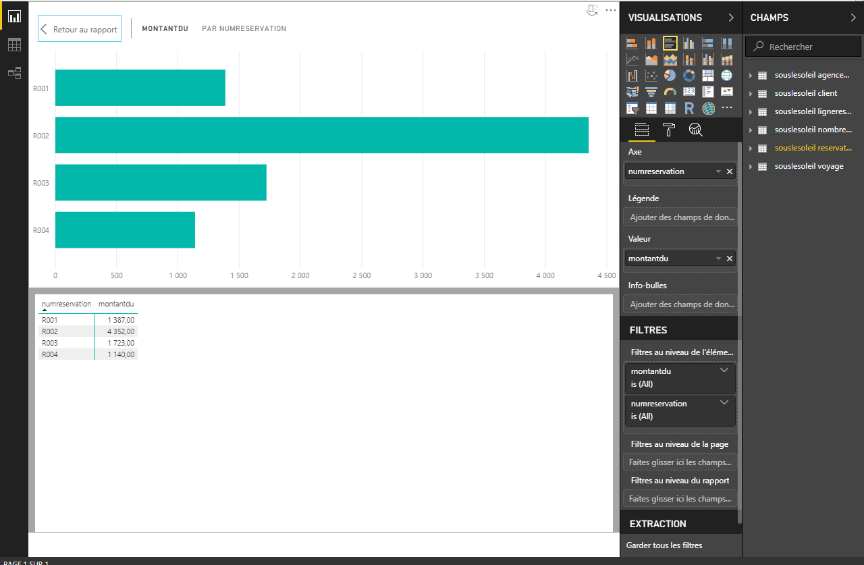This screenshot has height=565, width=864.
Task: Expand souslesoleil lignereservation table
Action: coord(751,111)
